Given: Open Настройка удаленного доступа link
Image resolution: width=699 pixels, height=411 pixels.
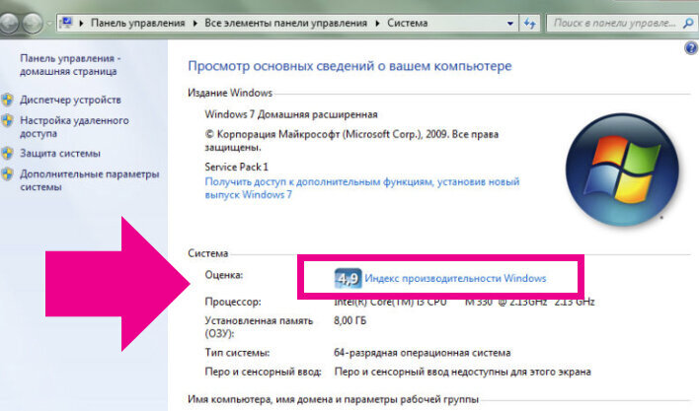Looking at the screenshot, I should tap(74, 127).
